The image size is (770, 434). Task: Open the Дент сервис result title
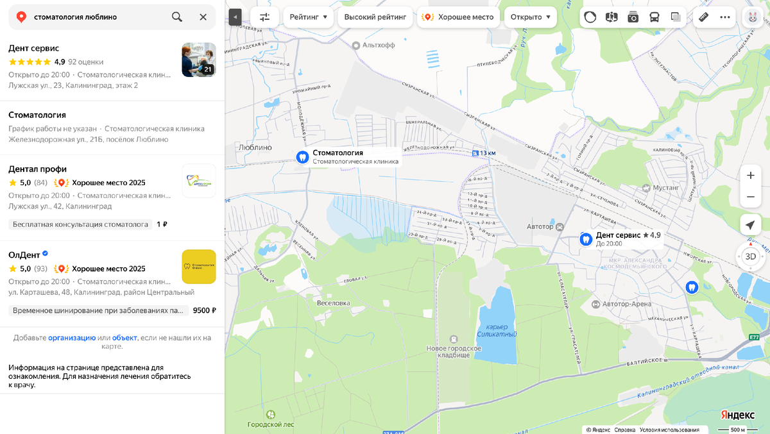34,48
